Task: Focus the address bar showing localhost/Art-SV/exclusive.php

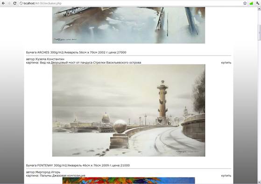Action: [132, 3]
